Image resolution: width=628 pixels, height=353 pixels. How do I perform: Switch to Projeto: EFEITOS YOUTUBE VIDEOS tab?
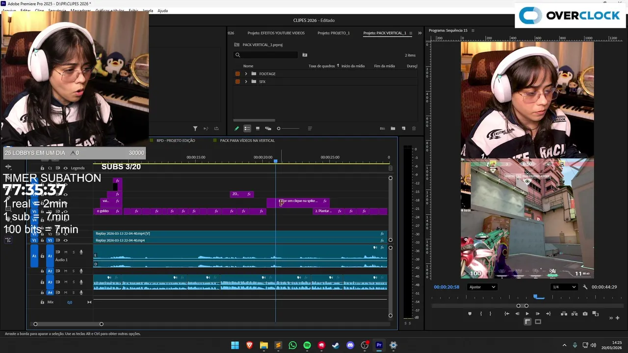(276, 33)
